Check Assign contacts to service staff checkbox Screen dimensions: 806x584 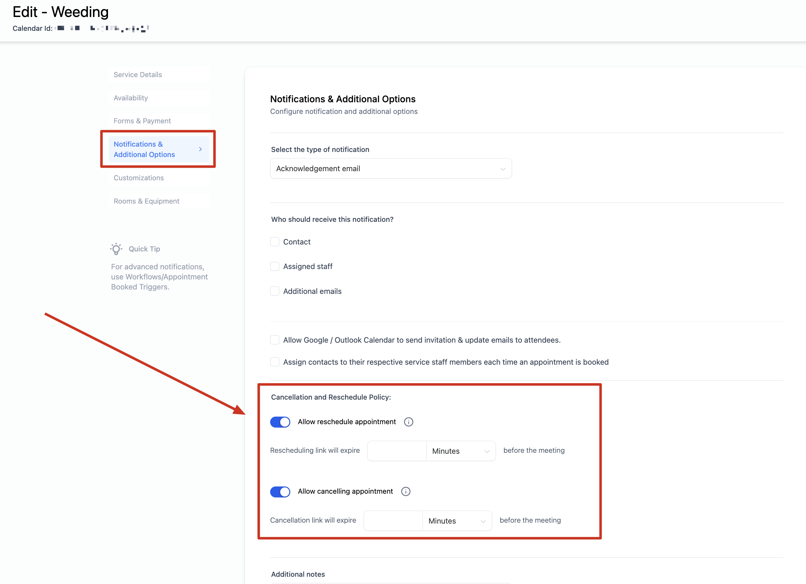tap(275, 362)
